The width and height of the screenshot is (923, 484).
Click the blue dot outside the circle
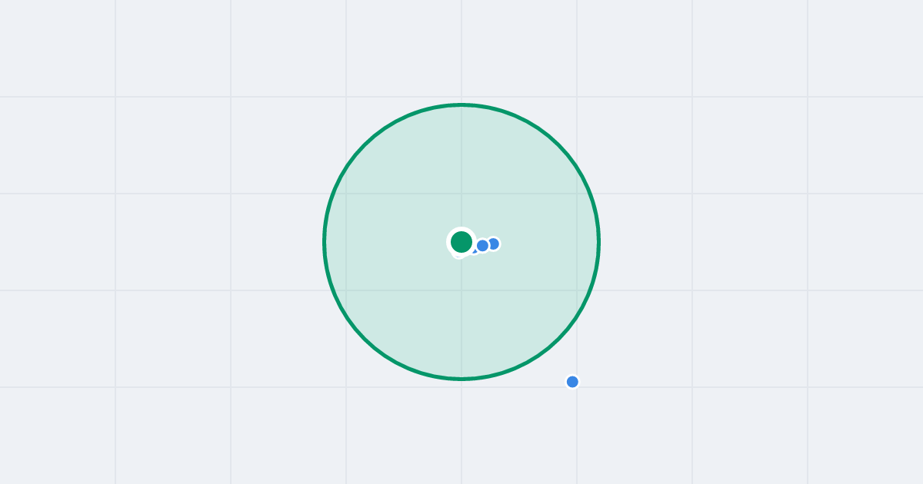point(572,382)
